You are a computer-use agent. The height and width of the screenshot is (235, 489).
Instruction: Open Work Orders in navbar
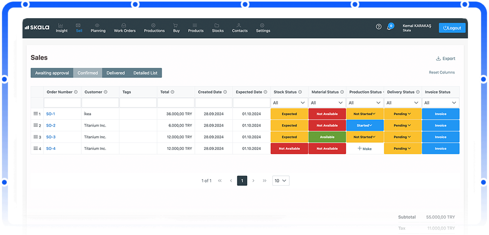125,28
